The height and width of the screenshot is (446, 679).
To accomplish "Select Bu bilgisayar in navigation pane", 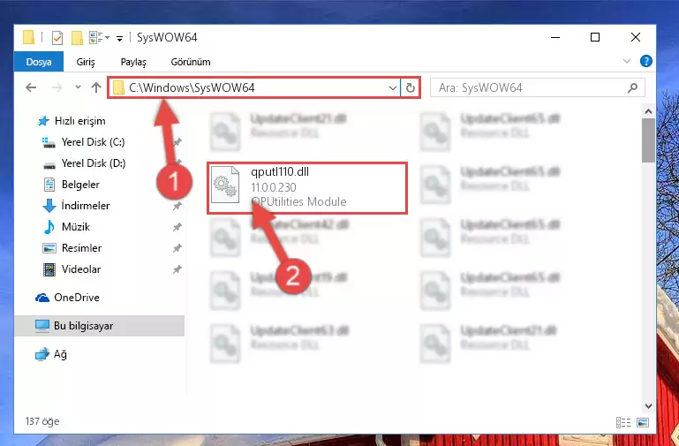I will tap(100, 326).
